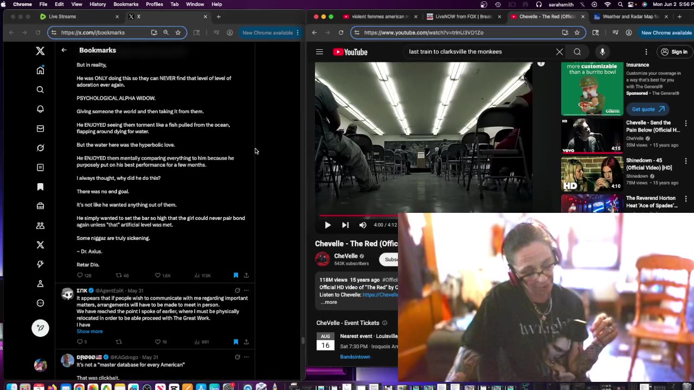Open more options on AgentEpiK post
Screen dimensions: 694x390
click(x=246, y=290)
